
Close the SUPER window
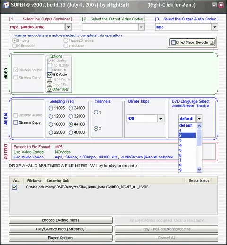tap(221, 5)
